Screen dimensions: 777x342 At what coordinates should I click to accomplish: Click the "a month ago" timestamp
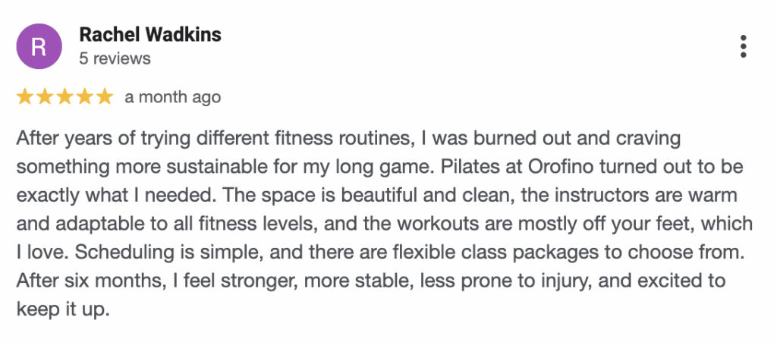(173, 97)
